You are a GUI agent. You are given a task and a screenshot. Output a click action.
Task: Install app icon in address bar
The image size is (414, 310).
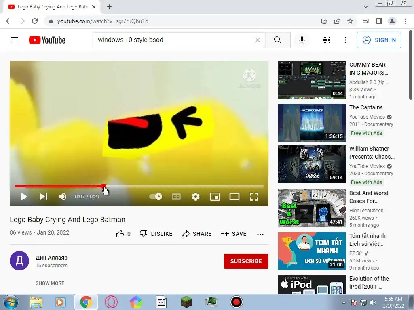[324, 21]
